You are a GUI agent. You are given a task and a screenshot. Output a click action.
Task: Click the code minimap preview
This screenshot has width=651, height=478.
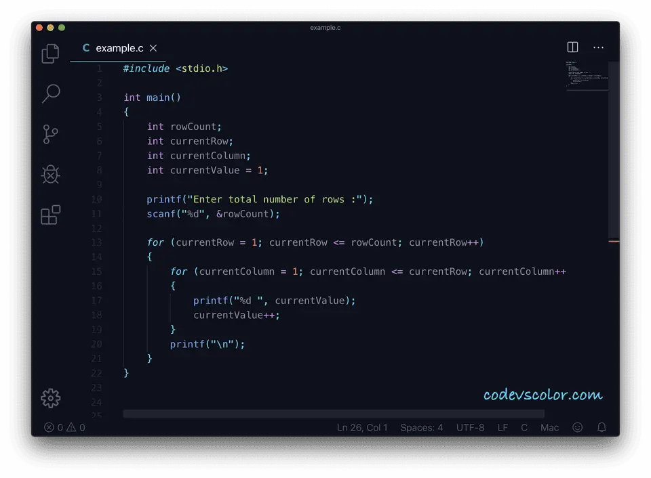[586, 76]
